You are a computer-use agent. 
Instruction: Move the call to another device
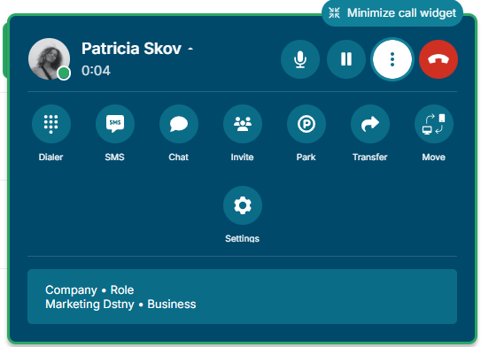pos(434,124)
